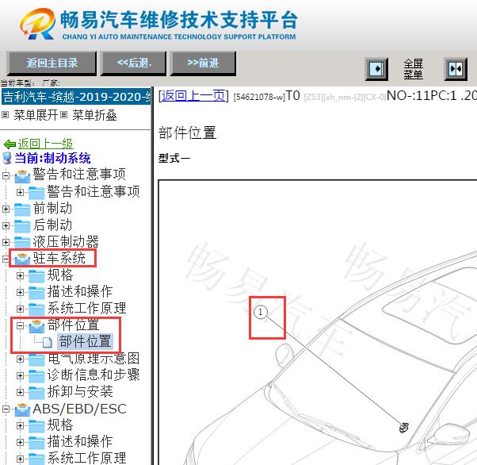The width and height of the screenshot is (477, 465).
Task: Click the open folder icon beside 驻车系统
Action: tap(22, 259)
